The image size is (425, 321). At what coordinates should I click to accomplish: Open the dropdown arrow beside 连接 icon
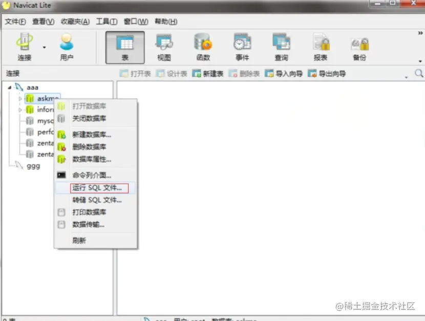(x=44, y=48)
